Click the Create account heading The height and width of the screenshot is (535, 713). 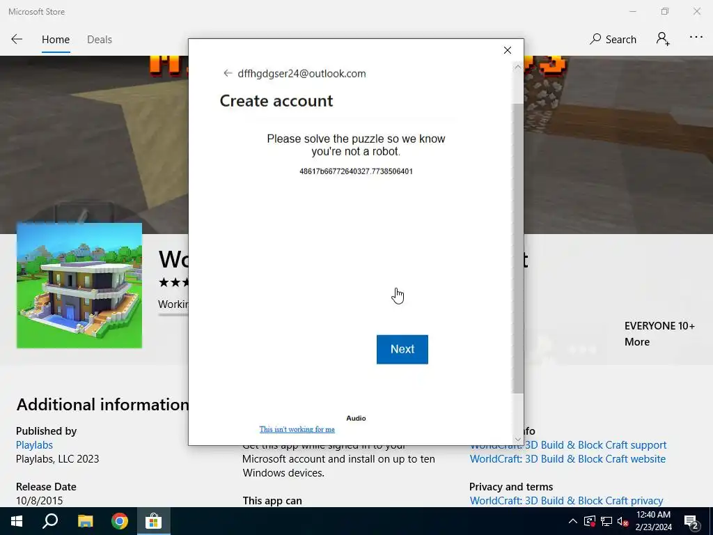(x=276, y=100)
